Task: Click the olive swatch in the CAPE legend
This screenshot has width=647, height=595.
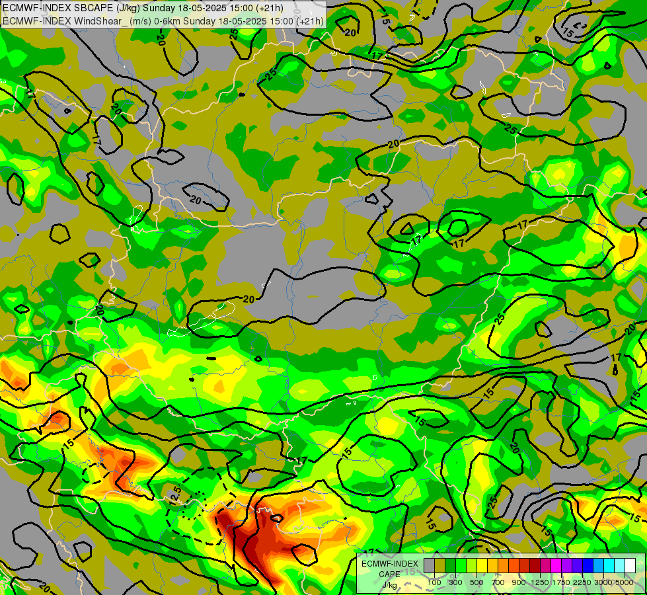Action: [440, 566]
